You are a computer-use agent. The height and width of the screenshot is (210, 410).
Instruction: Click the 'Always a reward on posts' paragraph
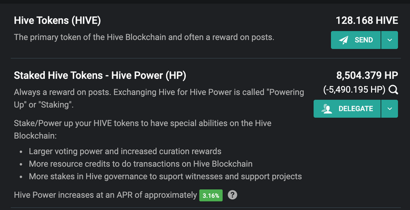click(159, 99)
